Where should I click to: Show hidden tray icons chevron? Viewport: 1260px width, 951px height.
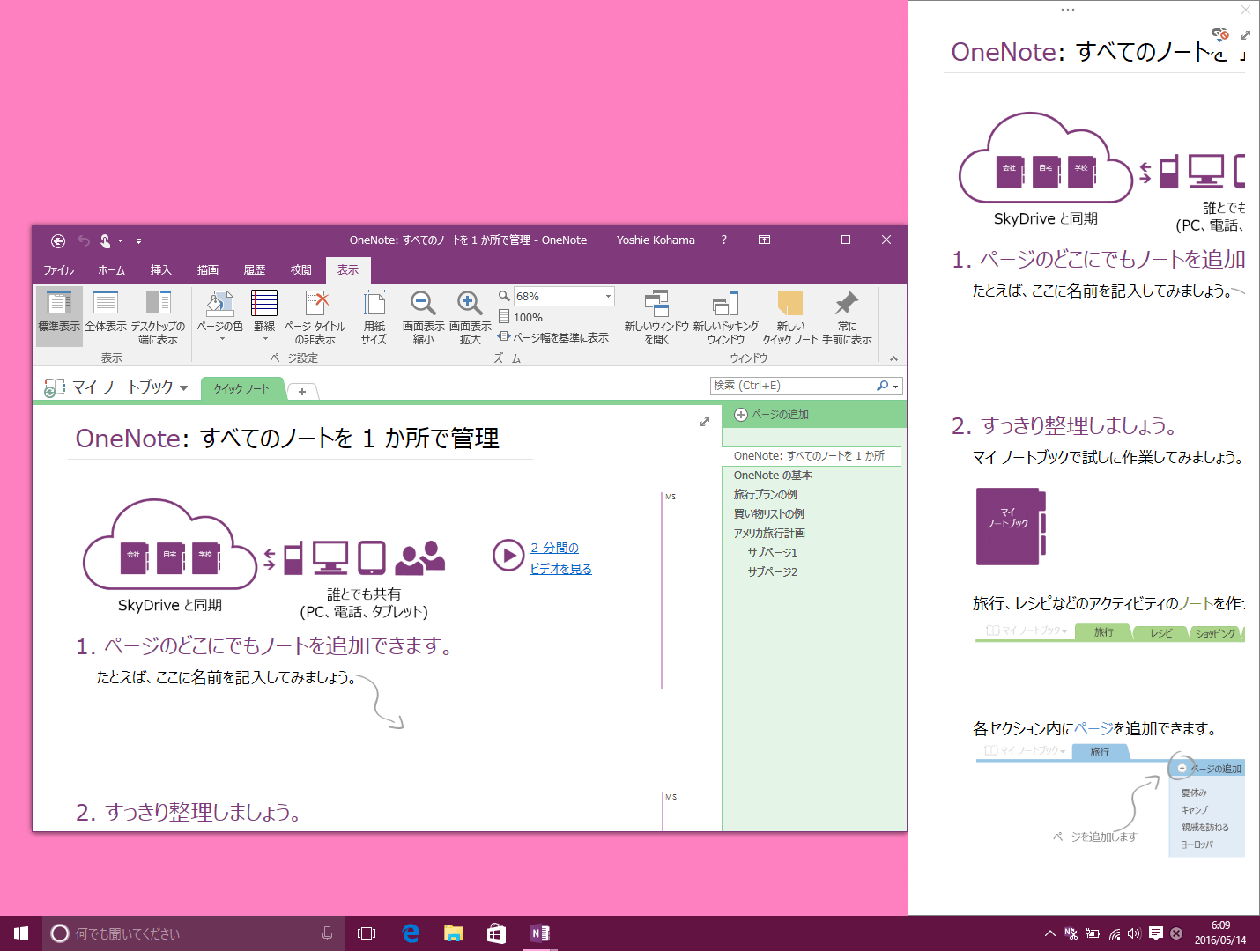click(1049, 933)
